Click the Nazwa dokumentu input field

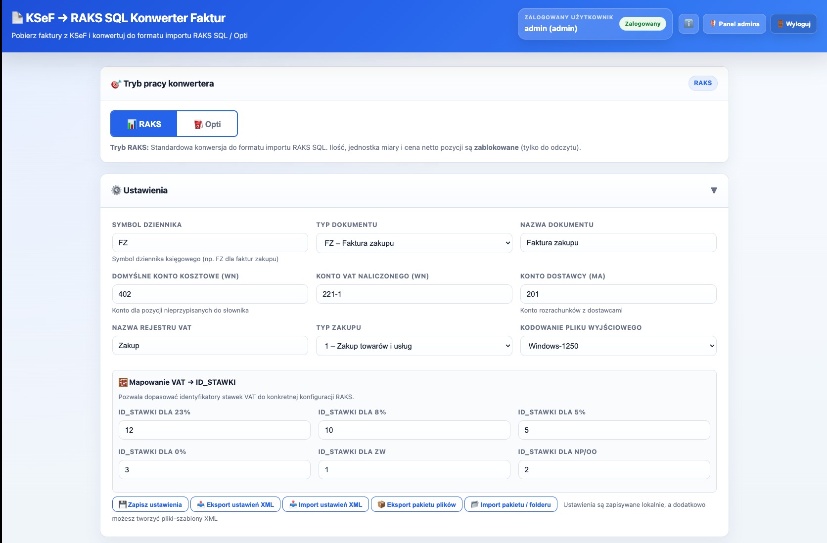coord(618,243)
